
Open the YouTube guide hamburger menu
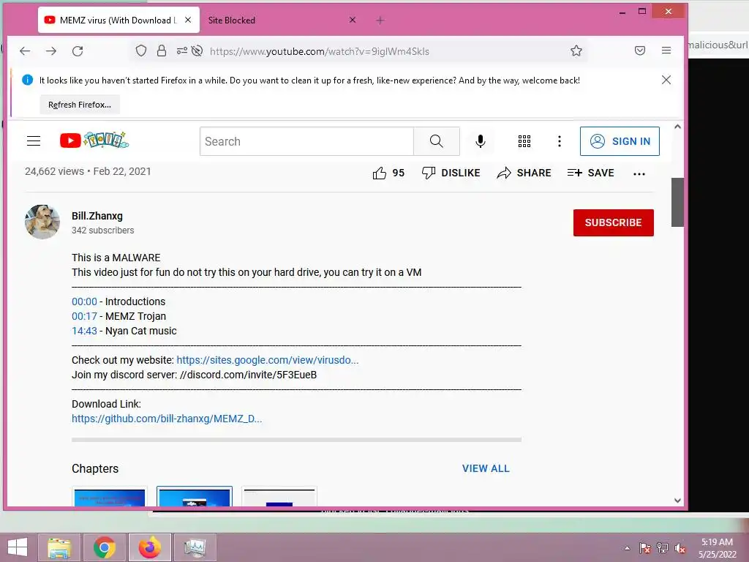coord(34,141)
